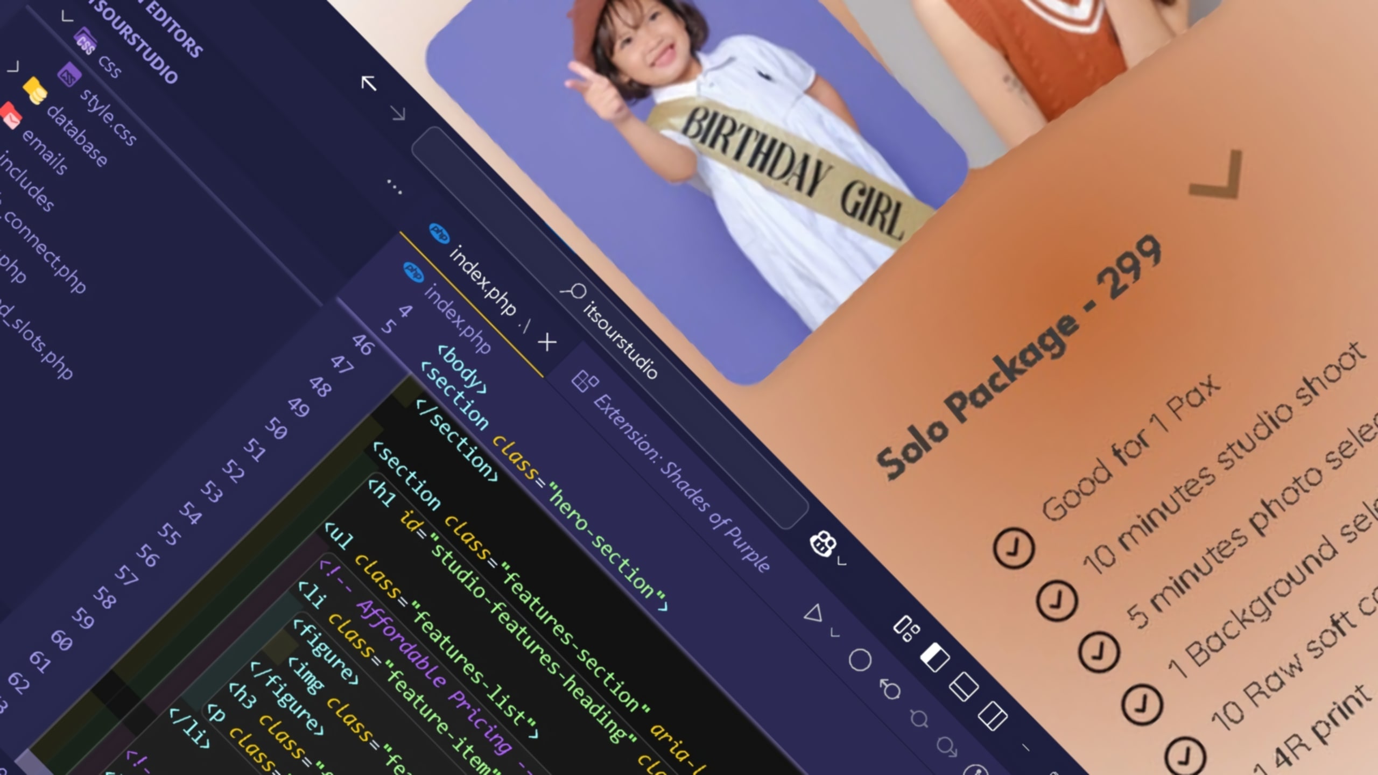The image size is (1378, 775).
Task: Click line number 62 in the gutter
Action: click(19, 684)
